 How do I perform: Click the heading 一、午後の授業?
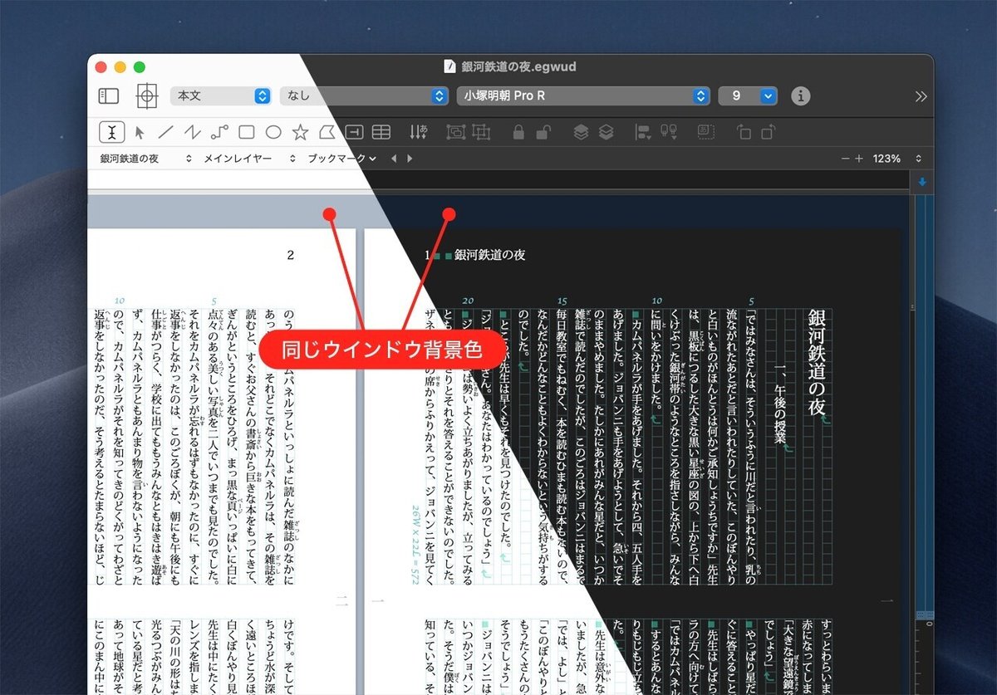(x=779, y=404)
